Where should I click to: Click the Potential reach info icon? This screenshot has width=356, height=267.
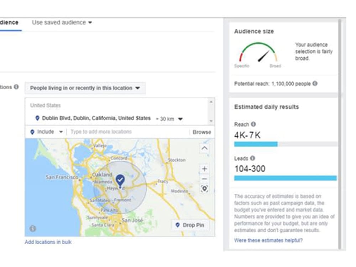pos(315,83)
